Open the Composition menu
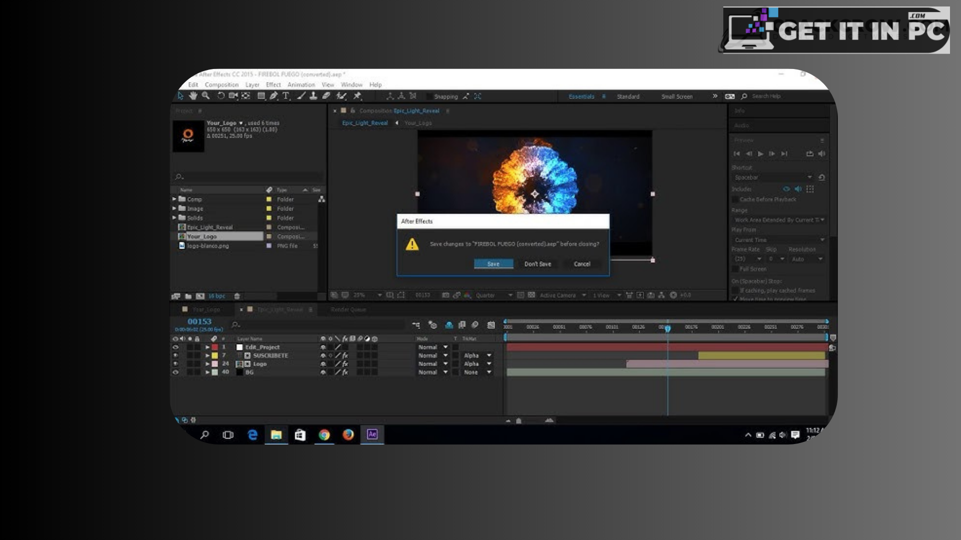This screenshot has height=540, width=961. coord(222,85)
